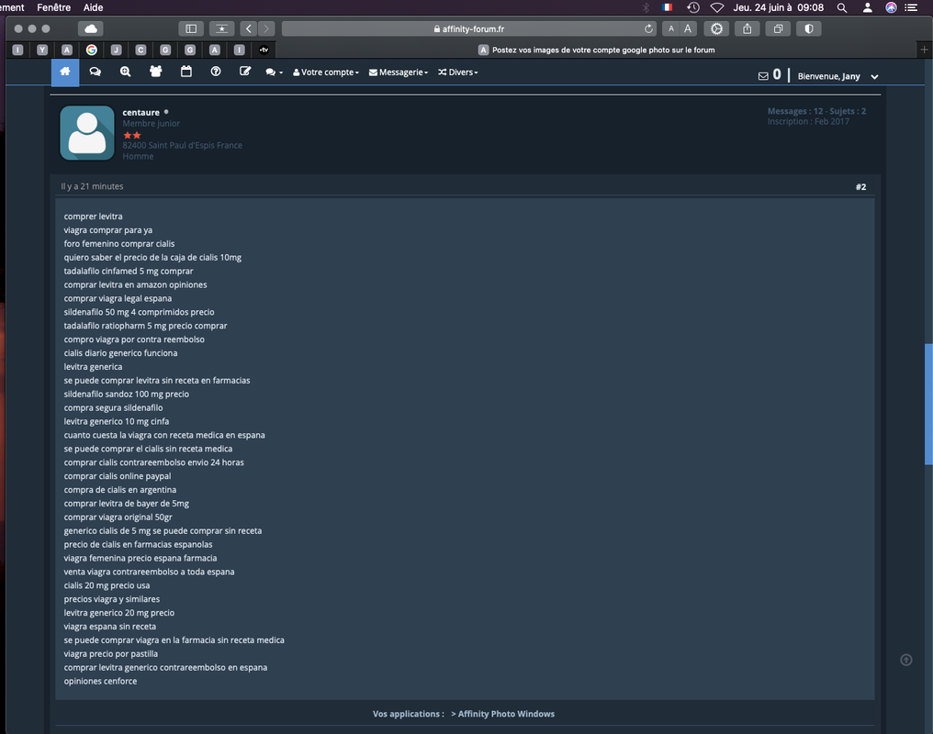
Task: Open the post permalink #2
Action: 861,186
